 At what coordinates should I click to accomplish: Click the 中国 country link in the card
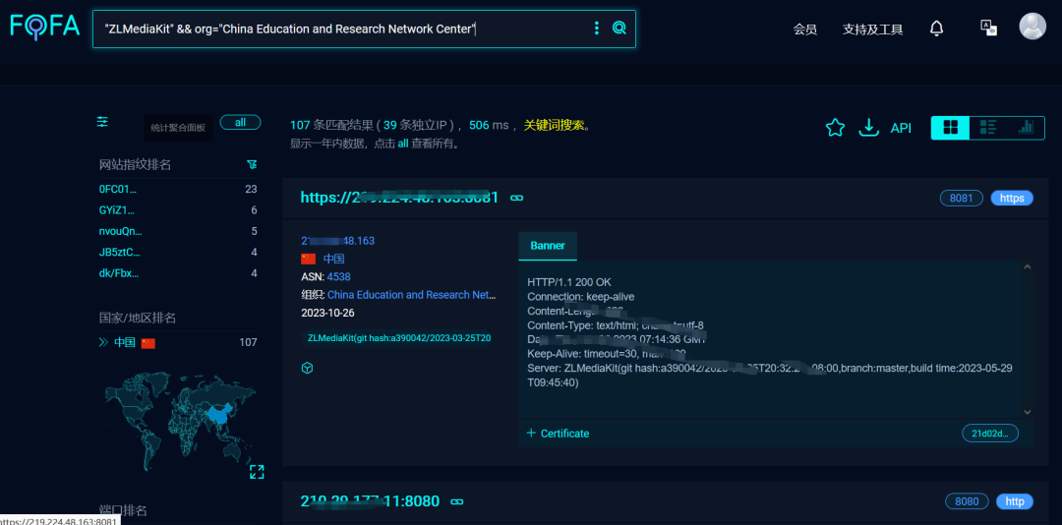334,259
